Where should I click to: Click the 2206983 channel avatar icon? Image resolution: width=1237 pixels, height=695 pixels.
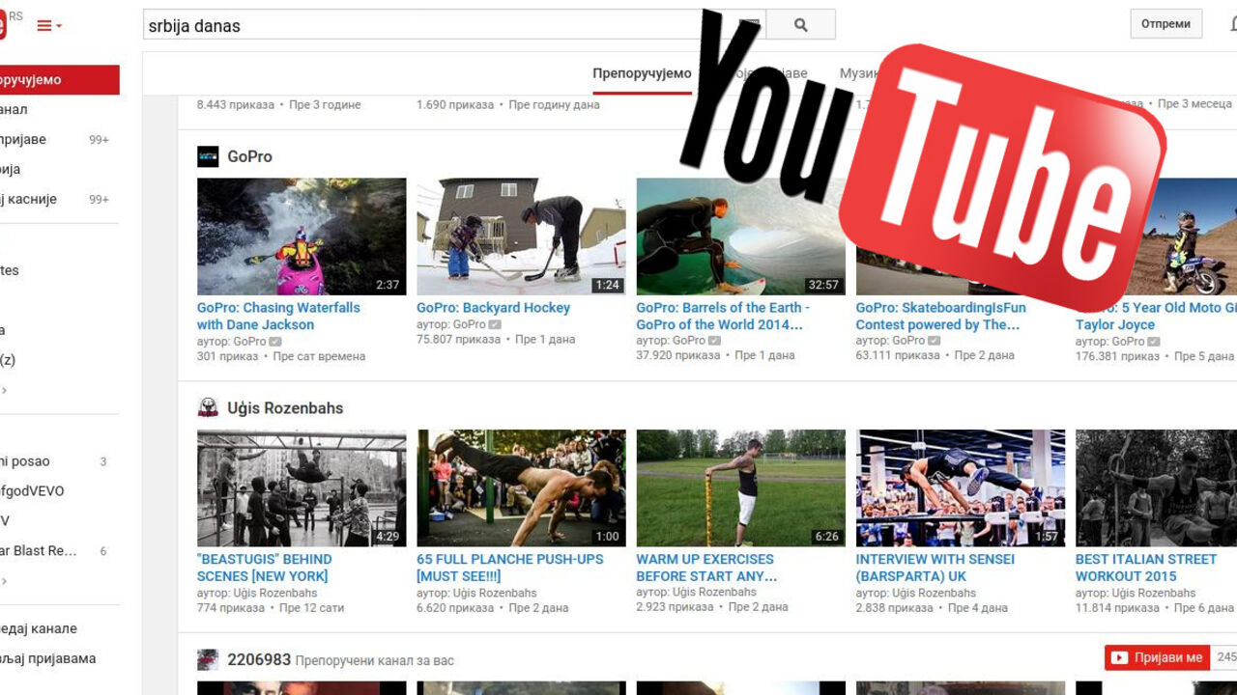click(x=208, y=659)
